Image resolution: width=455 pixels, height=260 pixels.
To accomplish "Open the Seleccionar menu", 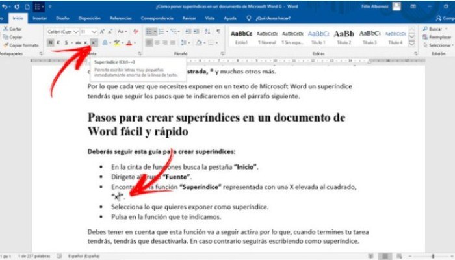I will (x=438, y=45).
